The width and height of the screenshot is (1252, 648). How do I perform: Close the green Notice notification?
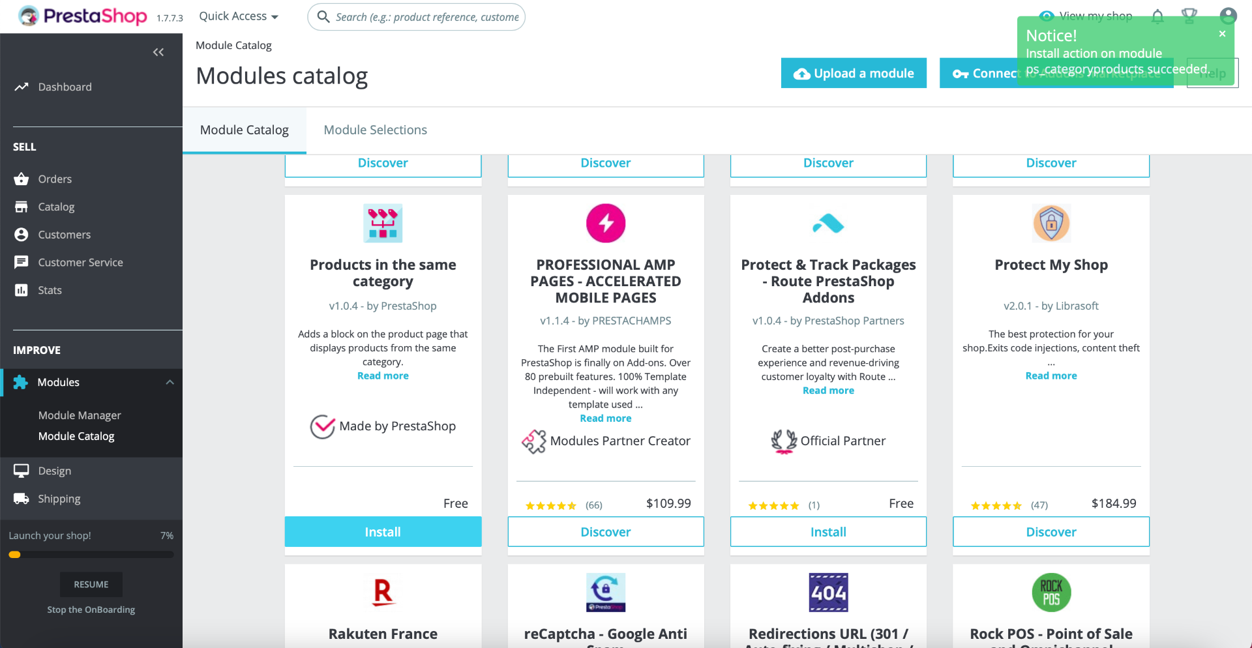[1222, 34]
